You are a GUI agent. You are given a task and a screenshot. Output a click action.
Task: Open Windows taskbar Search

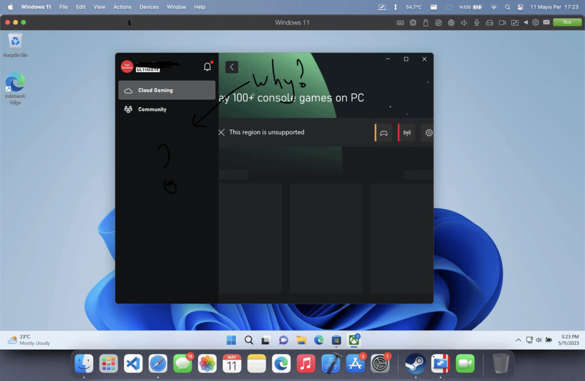point(249,340)
